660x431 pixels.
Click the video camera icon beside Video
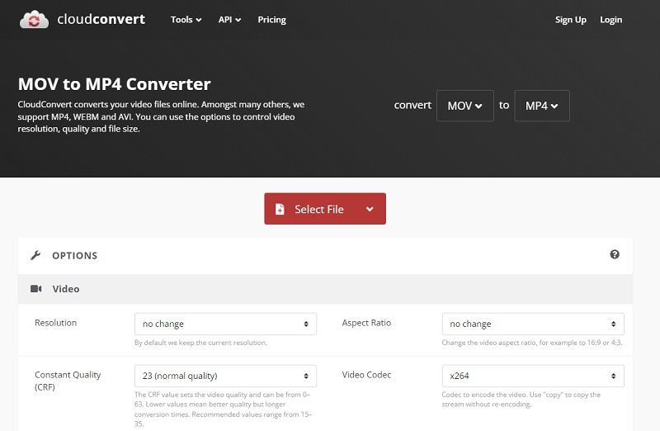coord(35,289)
